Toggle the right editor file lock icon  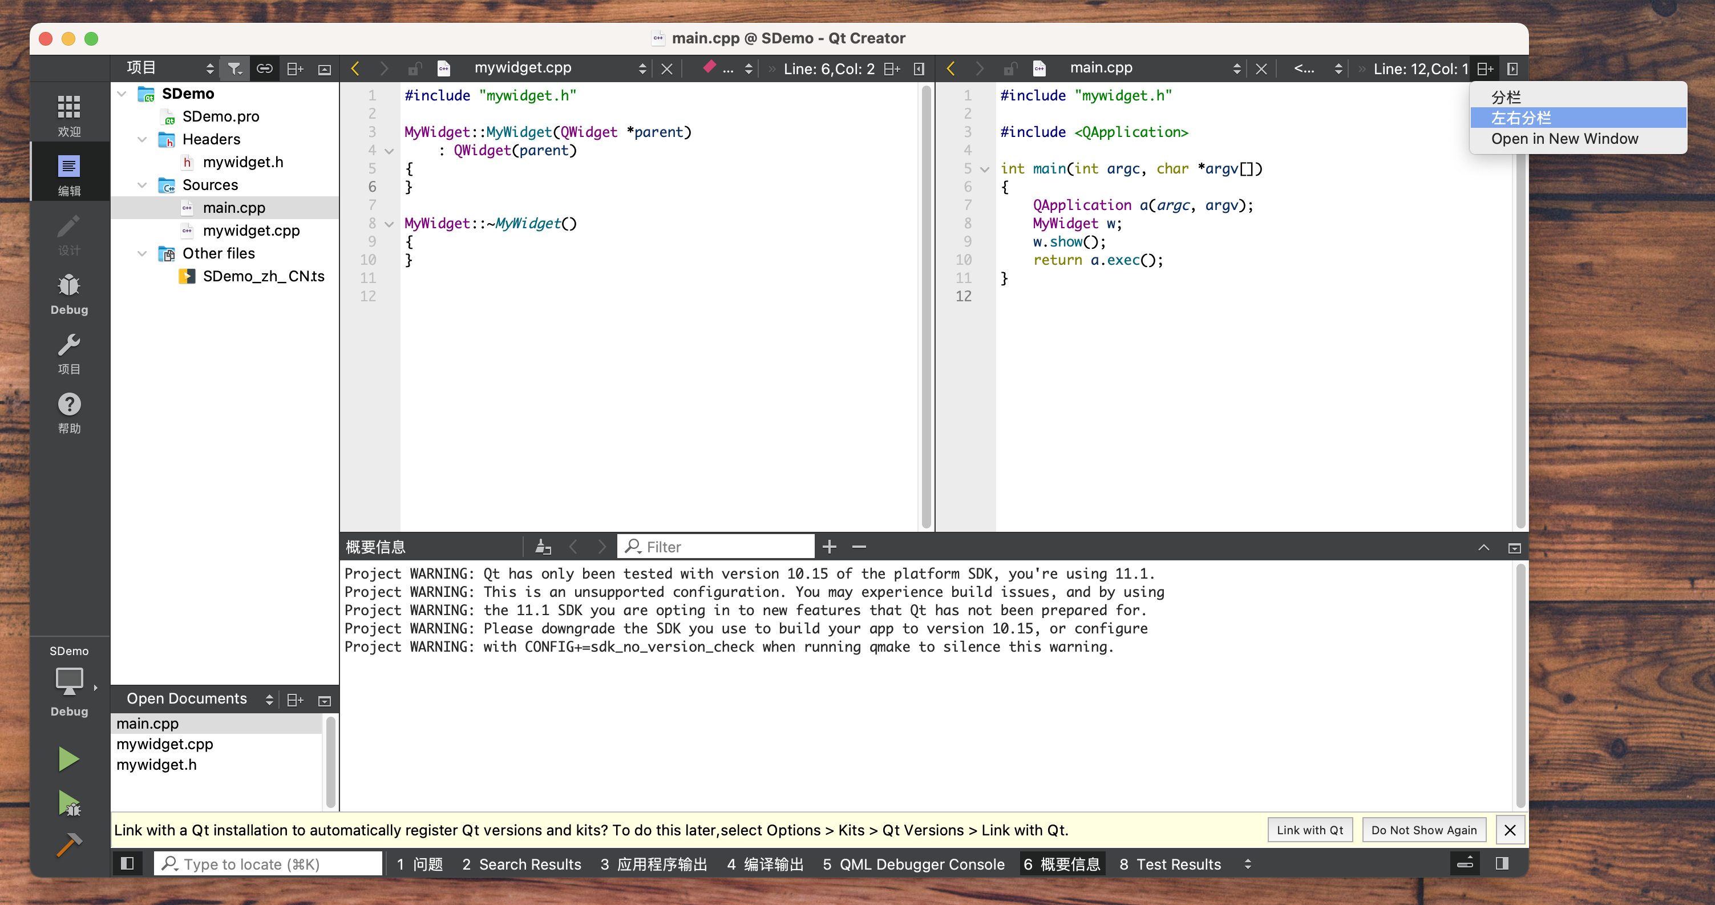1010,68
